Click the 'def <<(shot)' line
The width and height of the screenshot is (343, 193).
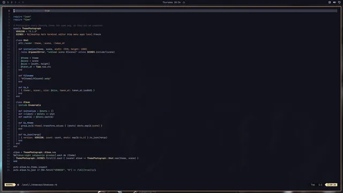point(36,114)
